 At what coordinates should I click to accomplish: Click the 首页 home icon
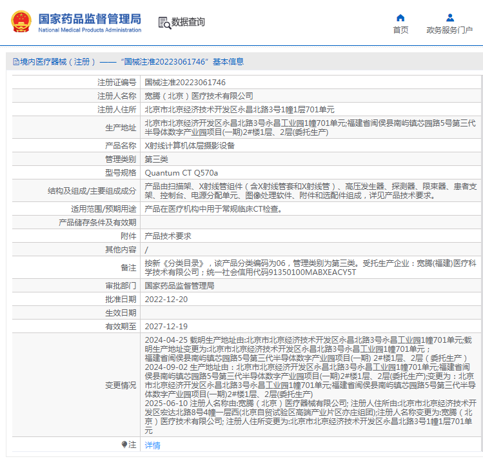(x=400, y=18)
